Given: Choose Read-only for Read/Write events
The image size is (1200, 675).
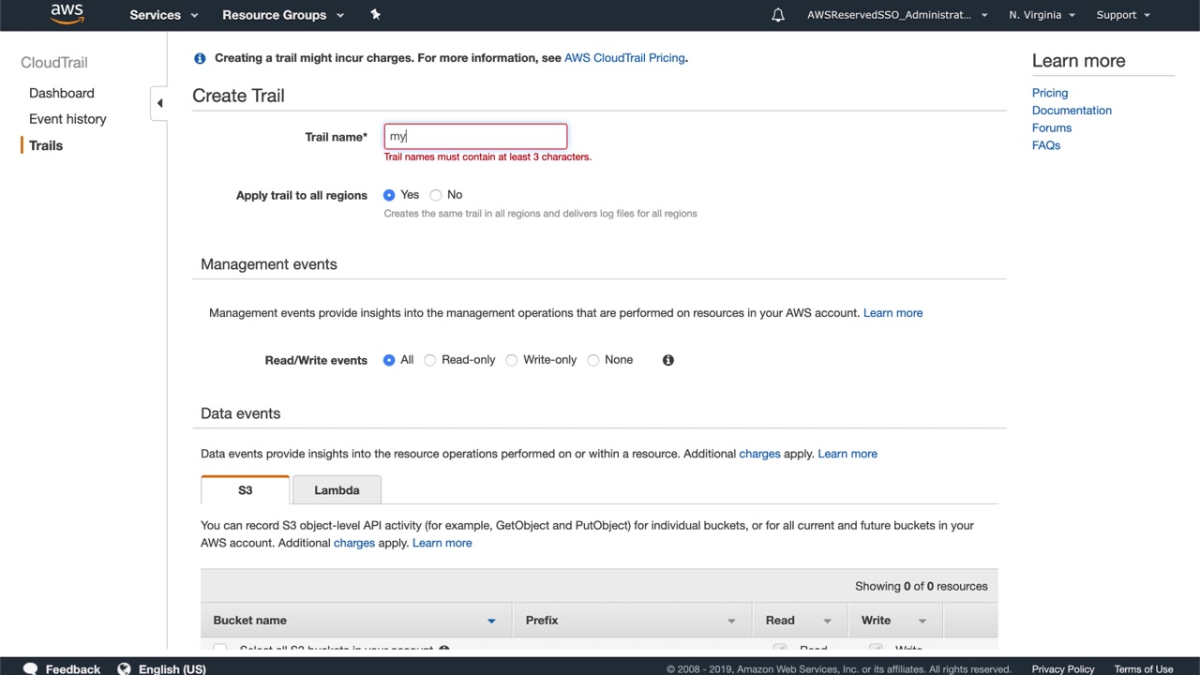Looking at the screenshot, I should 430,360.
